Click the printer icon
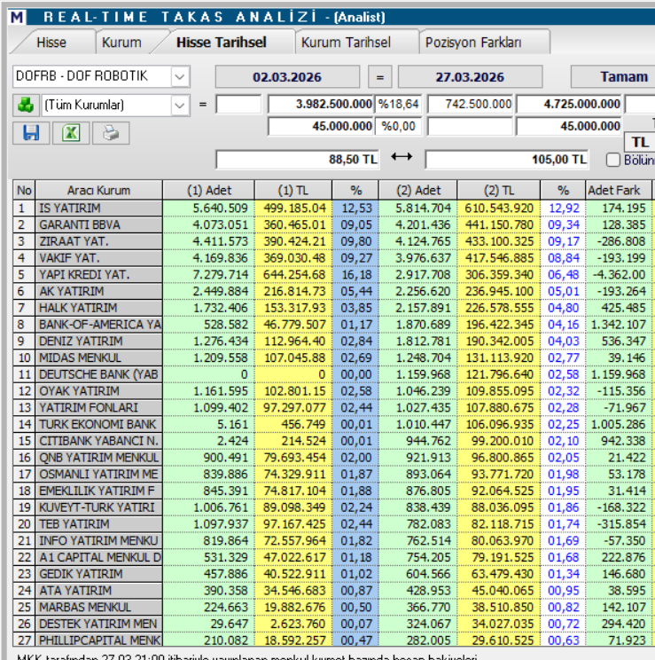This screenshot has width=655, height=660. (110, 133)
